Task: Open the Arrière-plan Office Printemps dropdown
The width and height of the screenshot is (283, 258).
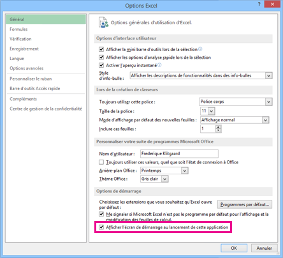Action: pyautogui.click(x=185, y=171)
